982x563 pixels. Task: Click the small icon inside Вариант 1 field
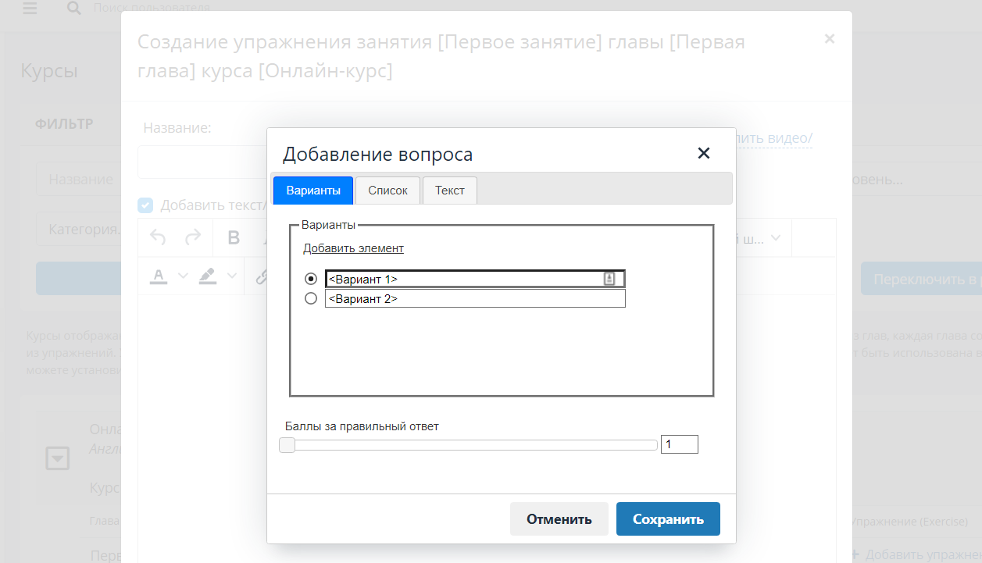(609, 279)
